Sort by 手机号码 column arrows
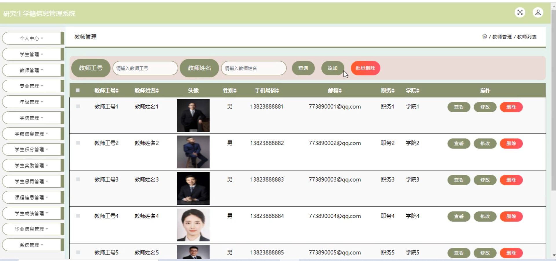The width and height of the screenshot is (556, 261). 277,91
